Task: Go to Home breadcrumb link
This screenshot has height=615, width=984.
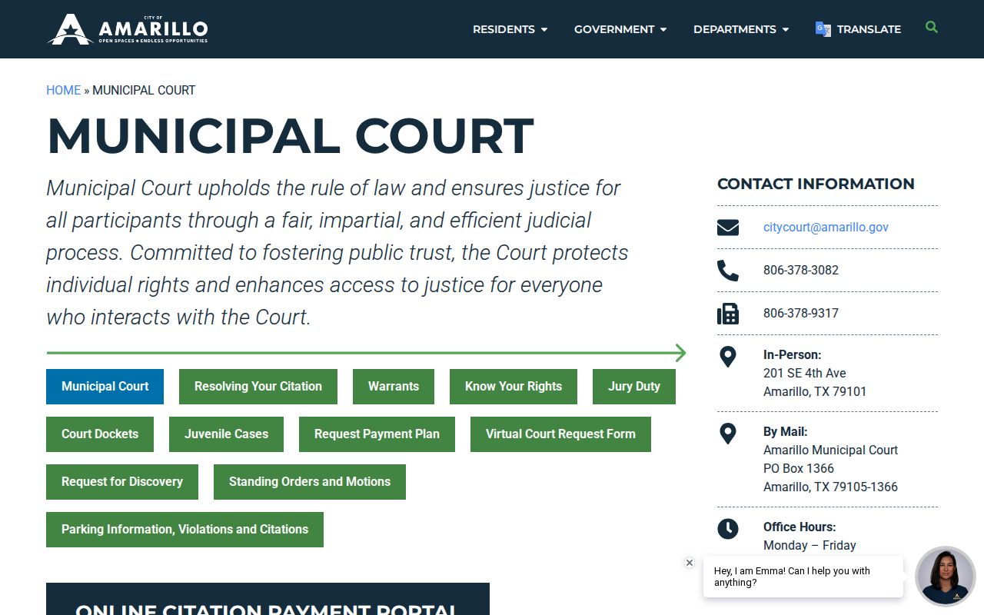Action: pyautogui.click(x=63, y=90)
